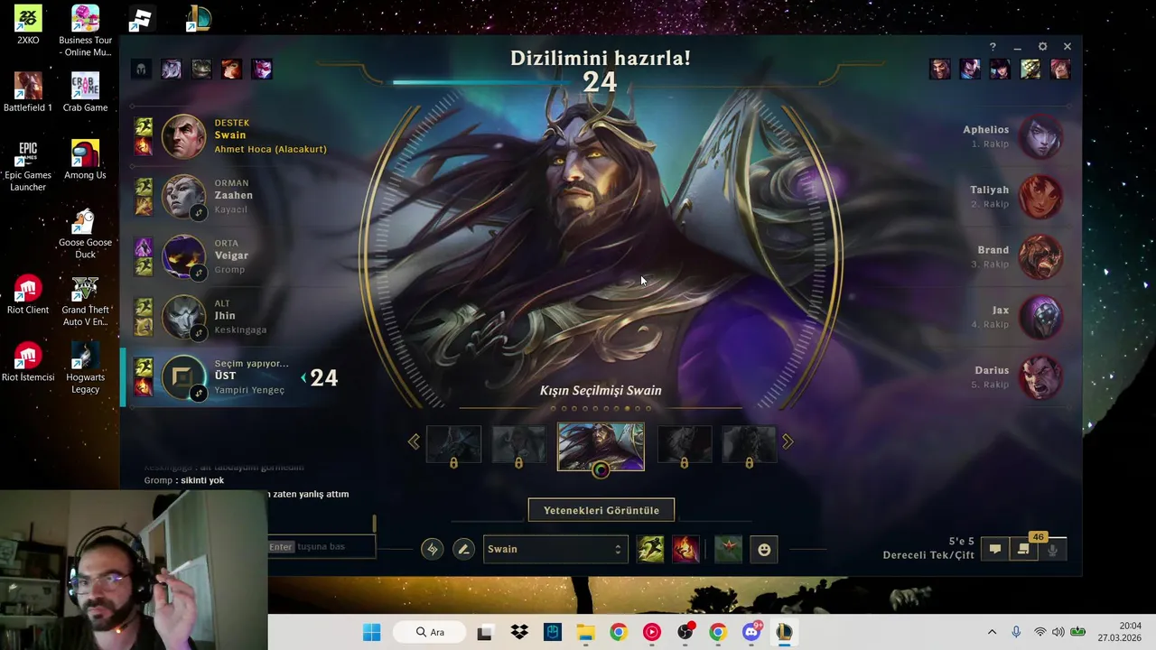Click the sikinti yok chat message
Image resolution: width=1156 pixels, height=650 pixels.
point(202,480)
